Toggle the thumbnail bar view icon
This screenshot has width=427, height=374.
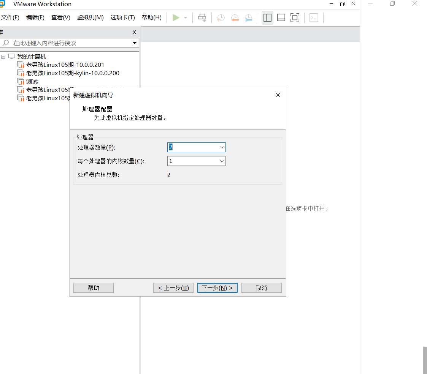click(x=281, y=18)
